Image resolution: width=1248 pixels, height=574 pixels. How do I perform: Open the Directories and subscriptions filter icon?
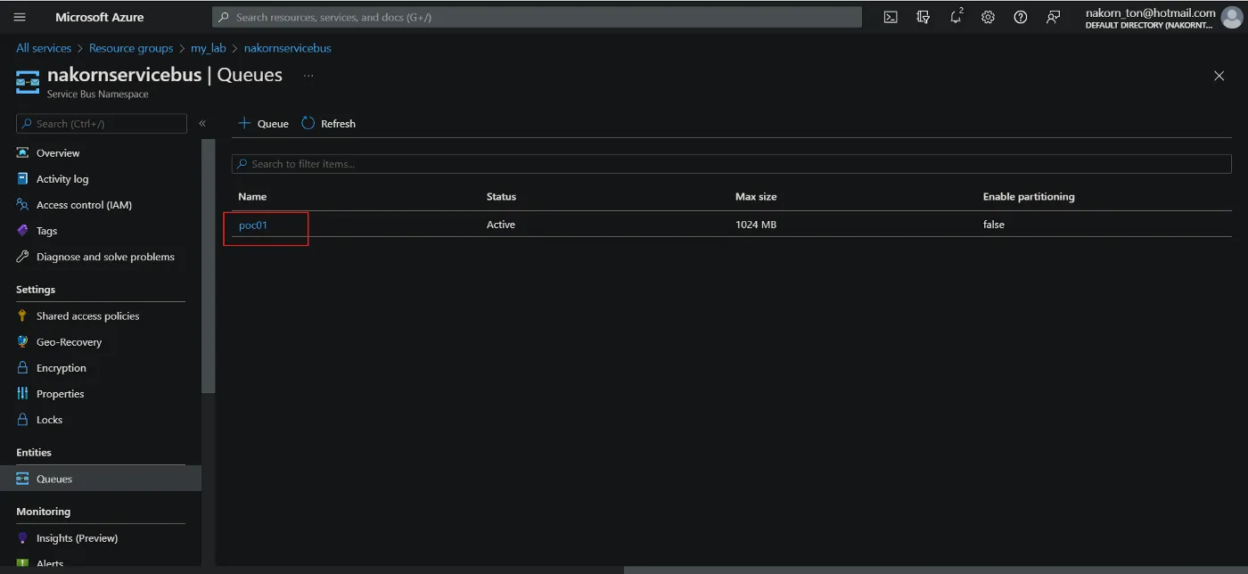924,17
